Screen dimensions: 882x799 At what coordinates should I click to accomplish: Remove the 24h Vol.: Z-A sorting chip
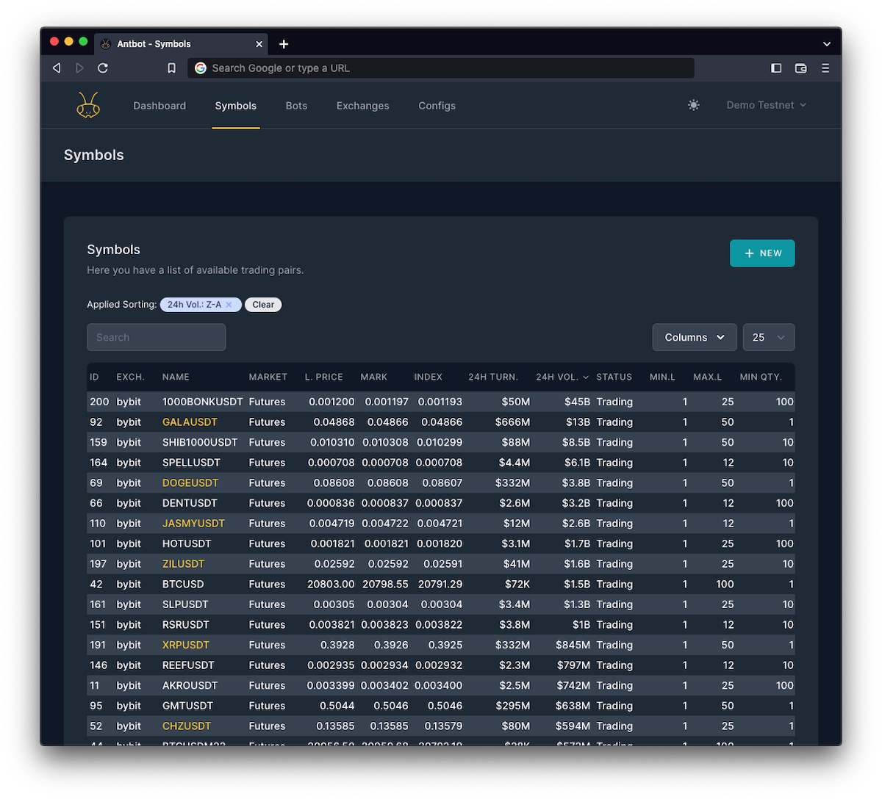(x=229, y=305)
